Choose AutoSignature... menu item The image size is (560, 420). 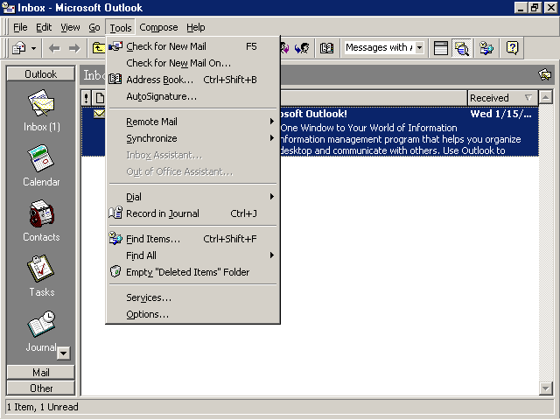click(x=192, y=96)
